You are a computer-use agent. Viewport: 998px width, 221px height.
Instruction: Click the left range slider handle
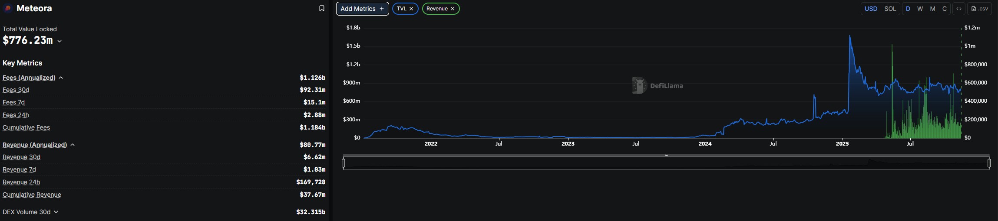pyautogui.click(x=344, y=163)
